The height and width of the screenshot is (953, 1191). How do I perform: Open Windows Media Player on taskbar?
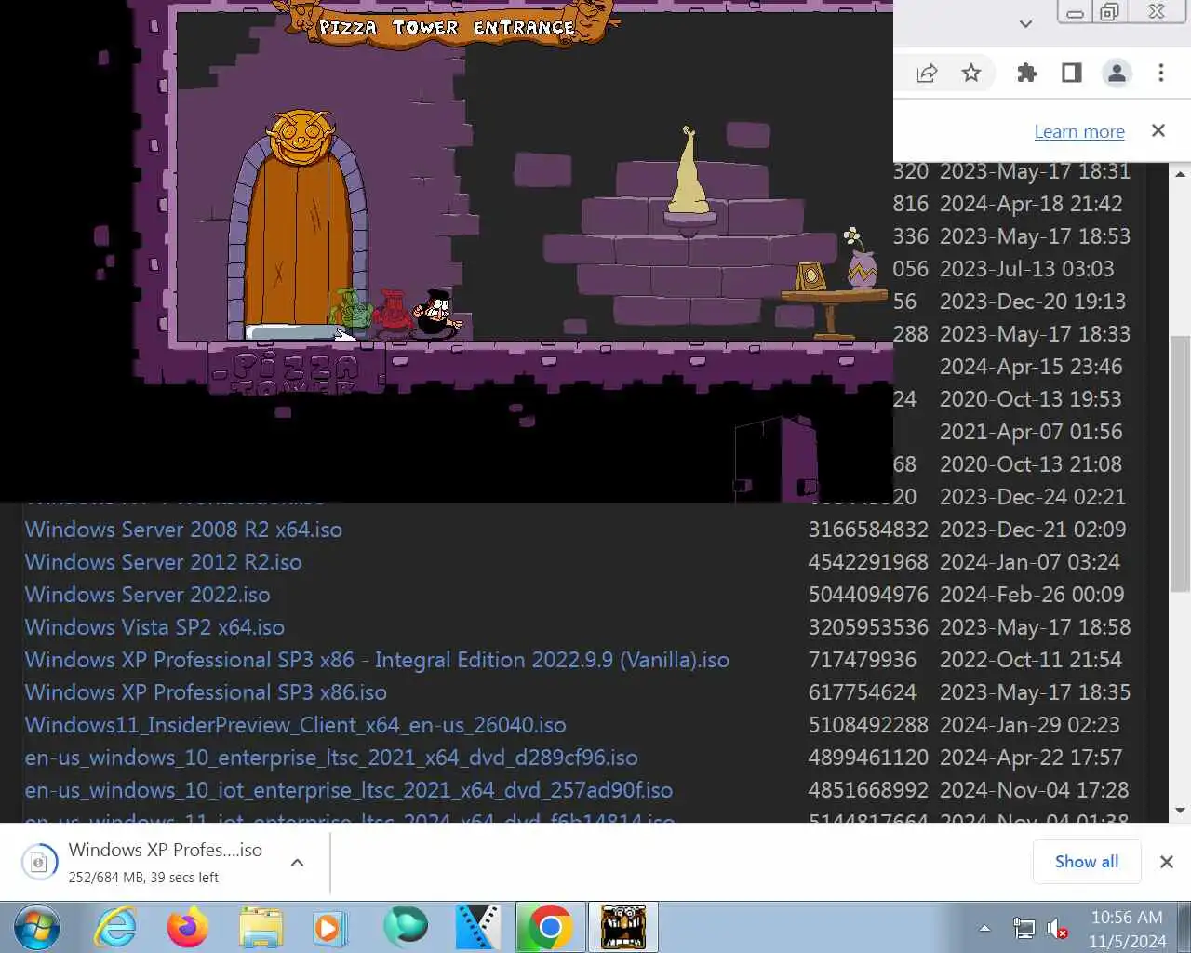tap(329, 927)
